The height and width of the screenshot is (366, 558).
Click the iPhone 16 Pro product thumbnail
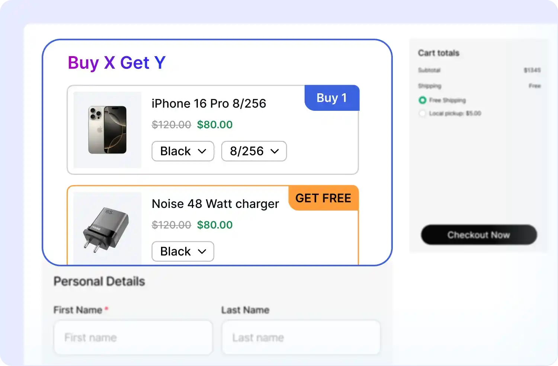(x=108, y=129)
